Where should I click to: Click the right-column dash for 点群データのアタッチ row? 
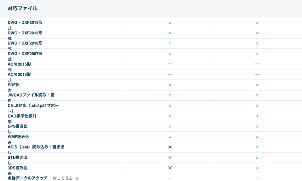tap(256, 178)
